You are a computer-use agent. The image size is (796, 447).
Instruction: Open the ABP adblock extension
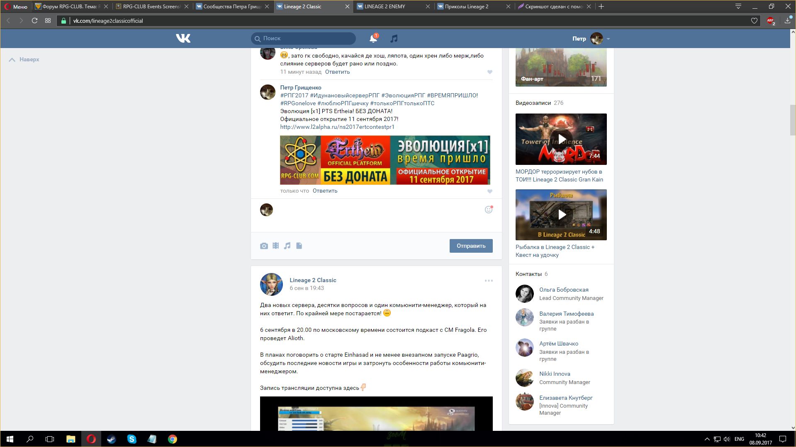coord(771,21)
